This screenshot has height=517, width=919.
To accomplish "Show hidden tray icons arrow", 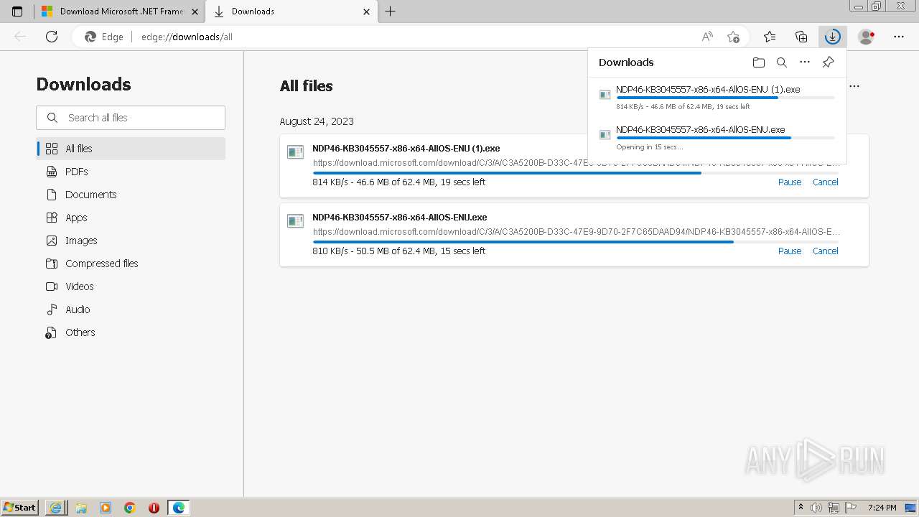I will [801, 508].
